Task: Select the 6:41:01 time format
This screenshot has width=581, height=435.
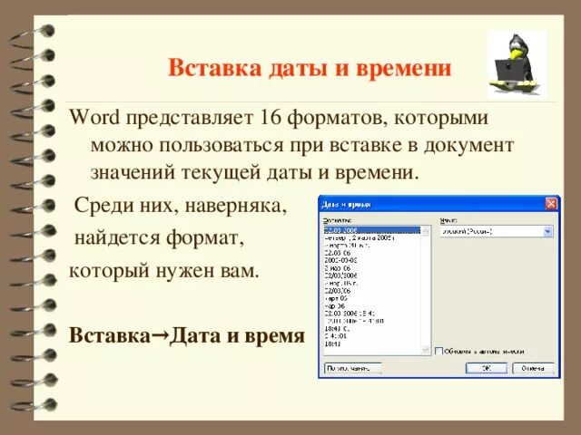Action: (372, 336)
